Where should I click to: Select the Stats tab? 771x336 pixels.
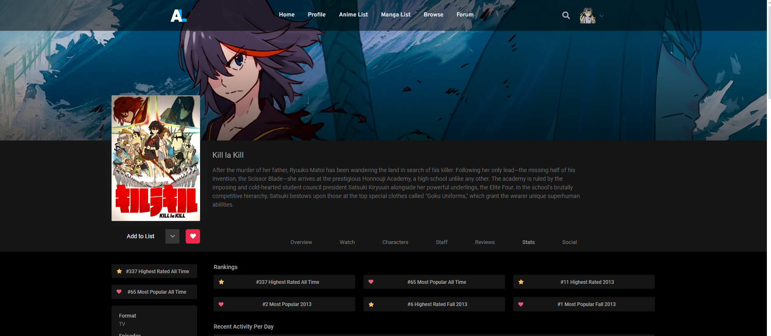[528, 242]
